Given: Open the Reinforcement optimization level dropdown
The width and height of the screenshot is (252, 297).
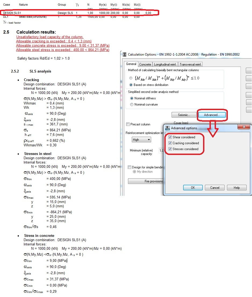Looking at the screenshot, I should click(141, 140).
